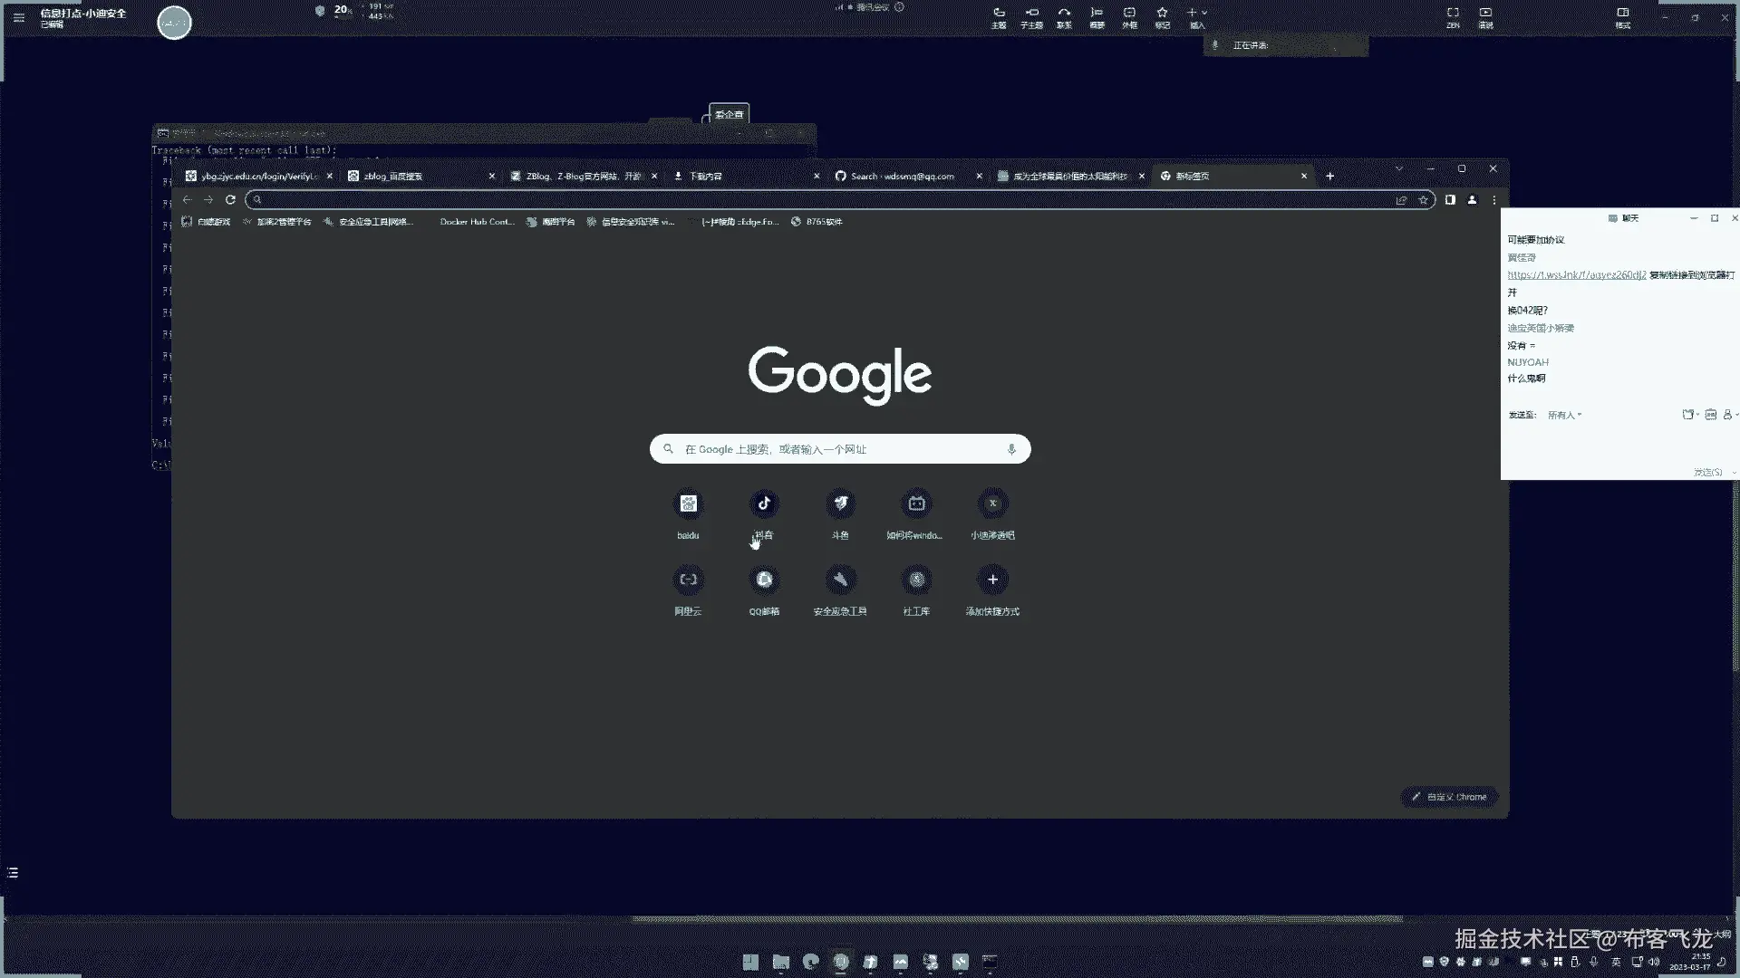Click the Chrome reload page icon
Screen dimensions: 1740x978
pyautogui.click(x=230, y=199)
